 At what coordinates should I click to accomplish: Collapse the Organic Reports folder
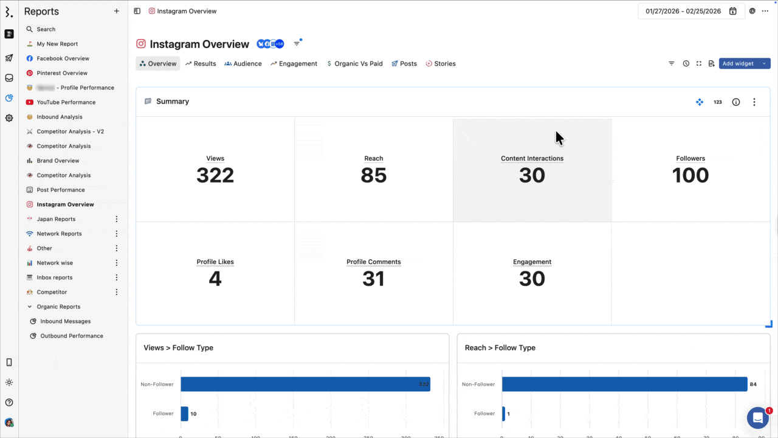(x=29, y=307)
